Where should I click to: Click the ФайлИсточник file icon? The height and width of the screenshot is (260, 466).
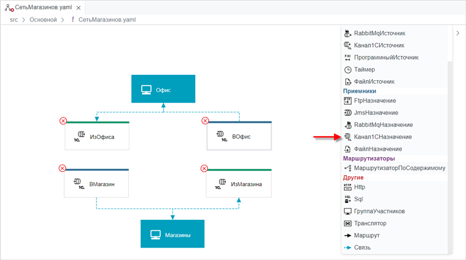click(347, 81)
